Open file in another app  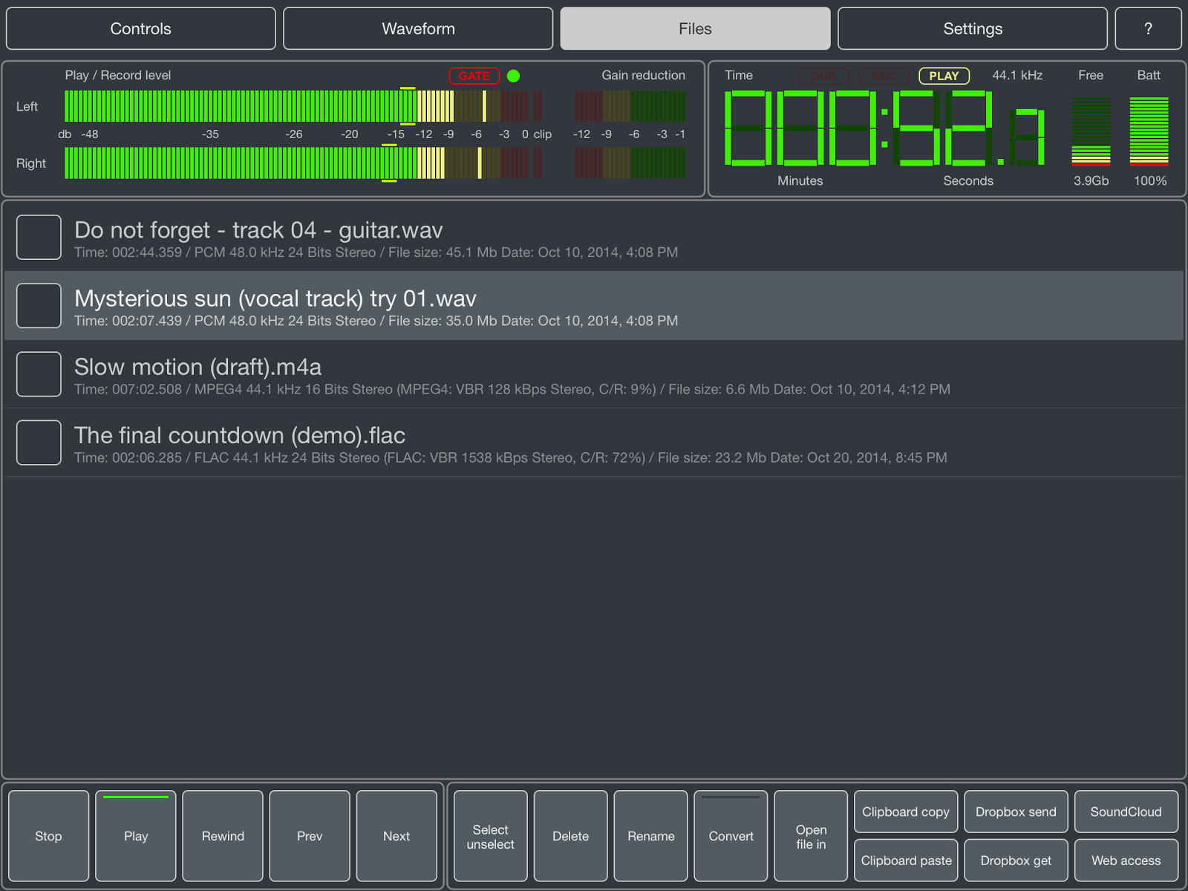810,835
